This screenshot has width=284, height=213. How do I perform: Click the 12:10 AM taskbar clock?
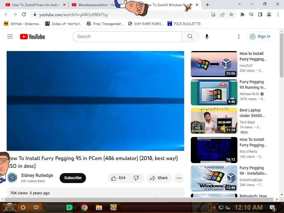[249, 207]
